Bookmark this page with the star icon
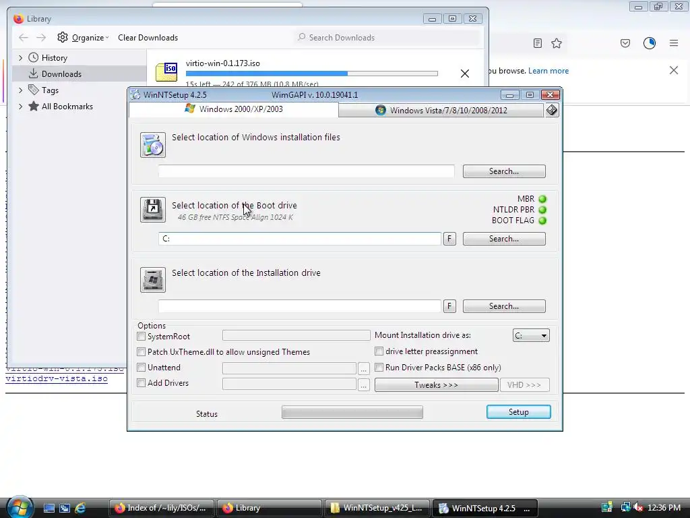The image size is (690, 518). [x=557, y=43]
